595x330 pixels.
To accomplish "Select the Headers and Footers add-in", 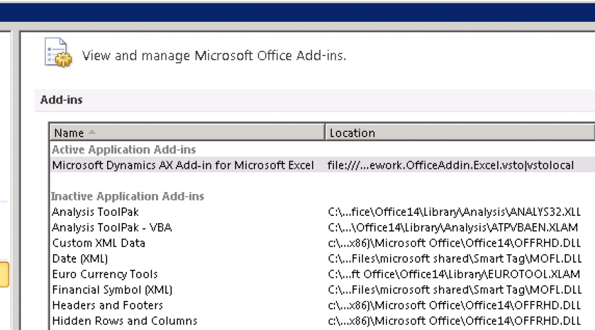I will pos(107,305).
